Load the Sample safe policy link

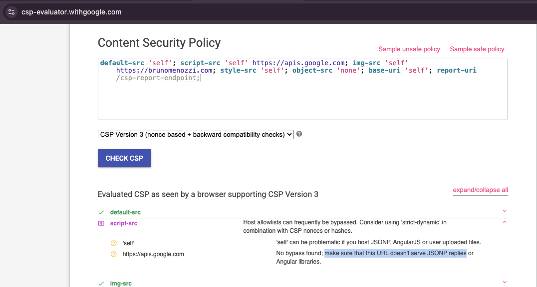(477, 49)
